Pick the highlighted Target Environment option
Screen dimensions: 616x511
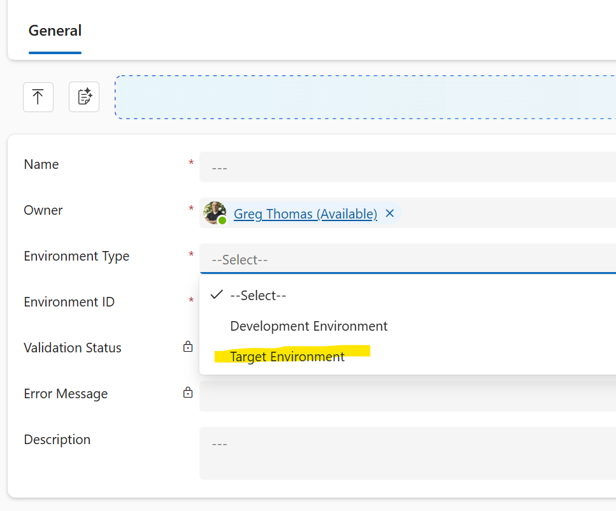[287, 357]
